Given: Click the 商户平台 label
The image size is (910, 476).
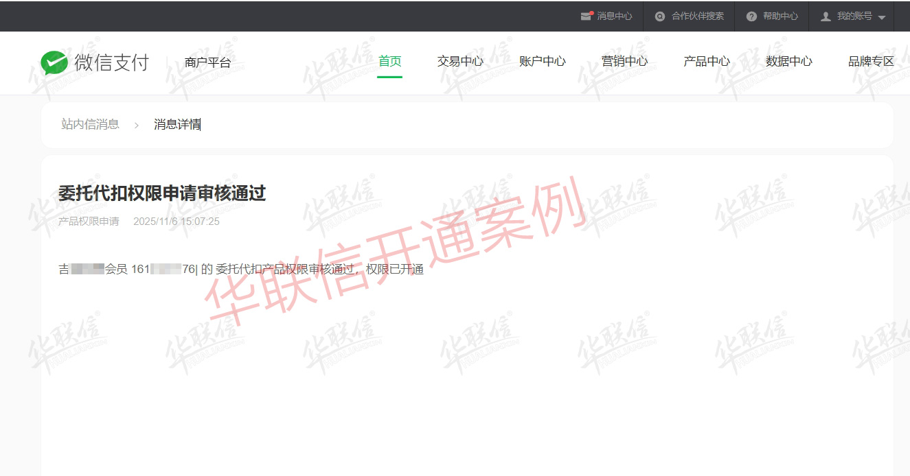Looking at the screenshot, I should click(x=207, y=62).
